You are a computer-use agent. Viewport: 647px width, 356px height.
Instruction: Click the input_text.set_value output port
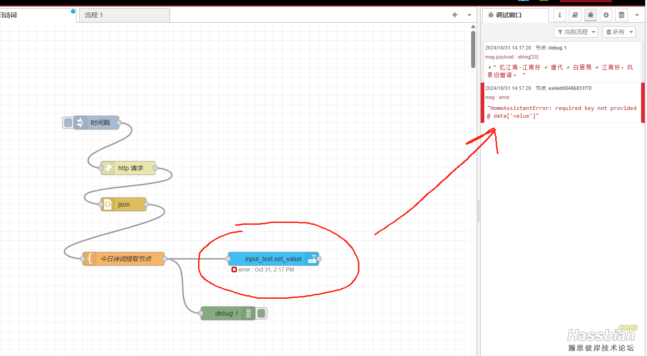[x=319, y=259]
